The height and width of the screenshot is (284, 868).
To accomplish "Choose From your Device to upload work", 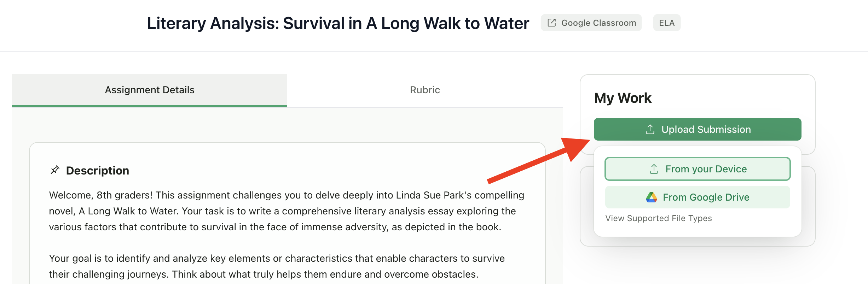I will click(697, 168).
